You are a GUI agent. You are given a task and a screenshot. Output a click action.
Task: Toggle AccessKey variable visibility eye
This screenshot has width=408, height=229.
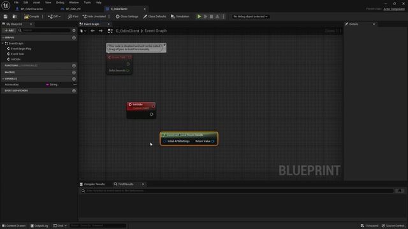coord(75,85)
